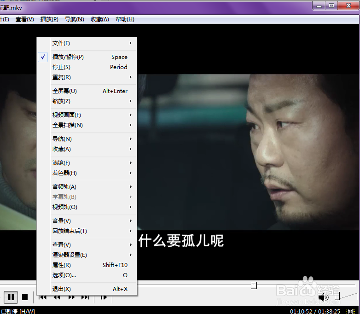Select 属性(R) in the context menu
The width and height of the screenshot is (360, 314).
87,265
